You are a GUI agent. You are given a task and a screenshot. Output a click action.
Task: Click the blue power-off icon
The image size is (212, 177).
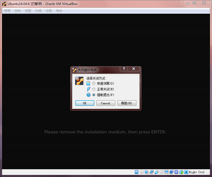pos(88,95)
